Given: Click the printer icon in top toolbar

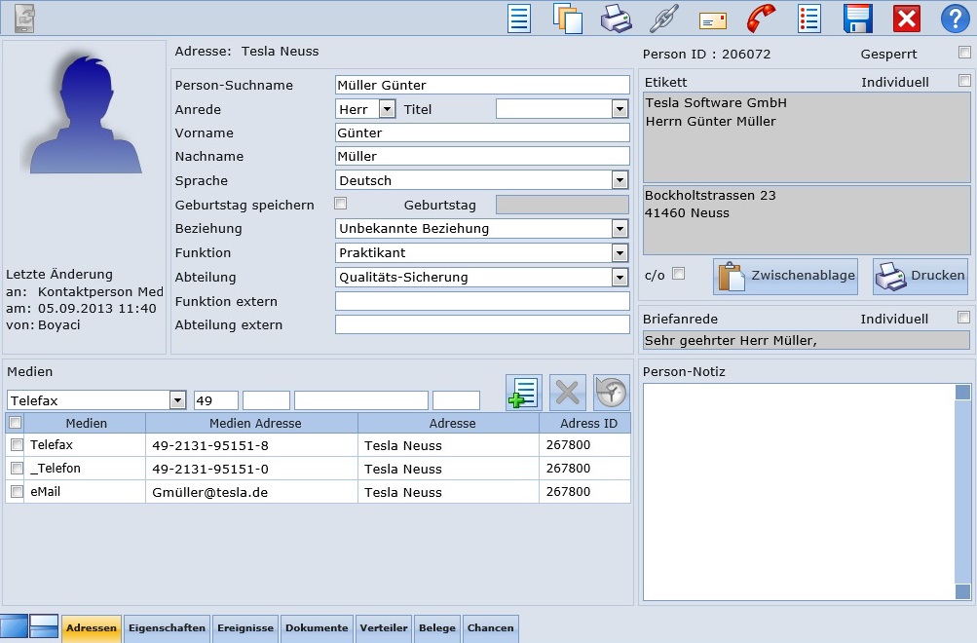Looking at the screenshot, I should [616, 19].
